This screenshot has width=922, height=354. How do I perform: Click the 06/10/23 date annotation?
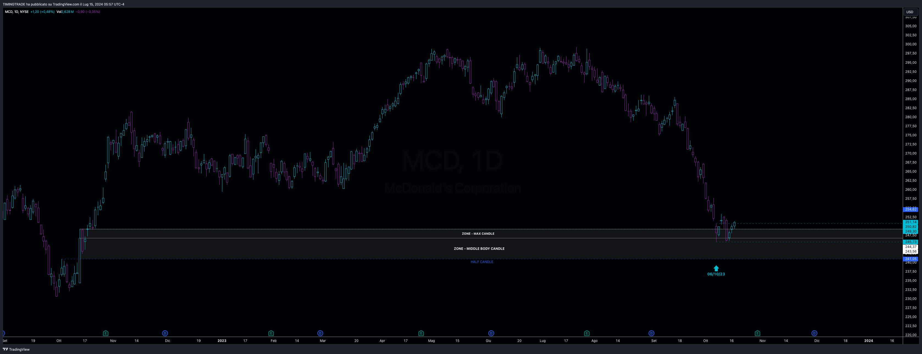tap(716, 274)
